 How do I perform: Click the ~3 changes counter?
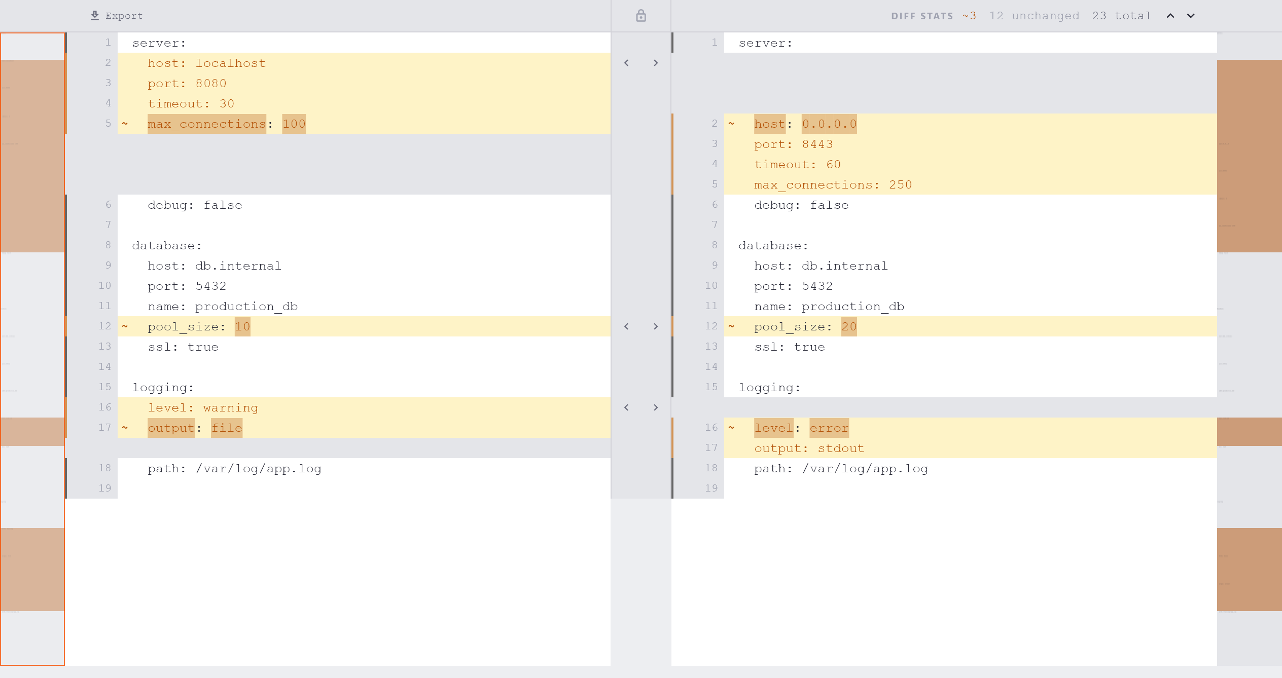point(969,16)
